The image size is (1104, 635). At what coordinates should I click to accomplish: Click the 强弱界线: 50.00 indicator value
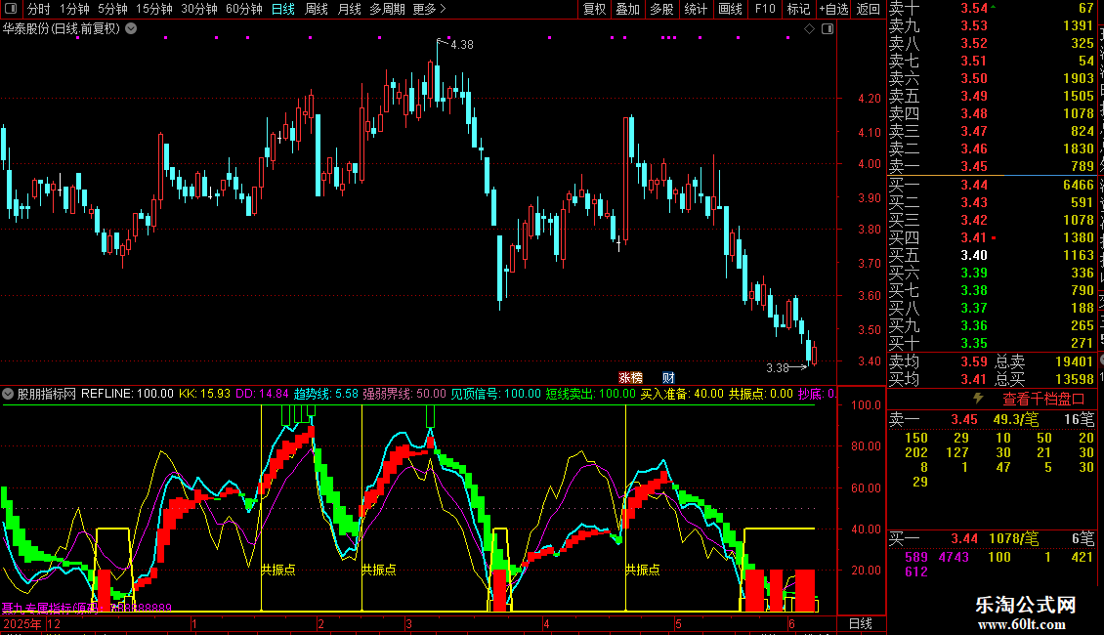(x=404, y=394)
